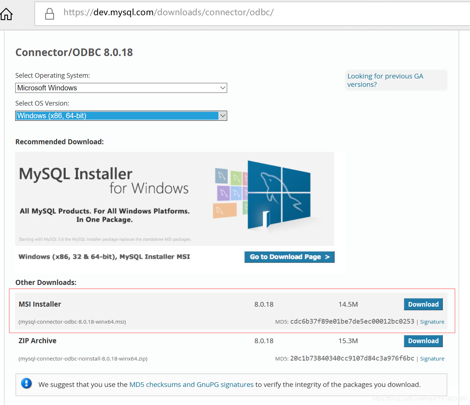Screen dimensions: 470x405
Task: Click the Go to Download Page button
Action: 290,257
